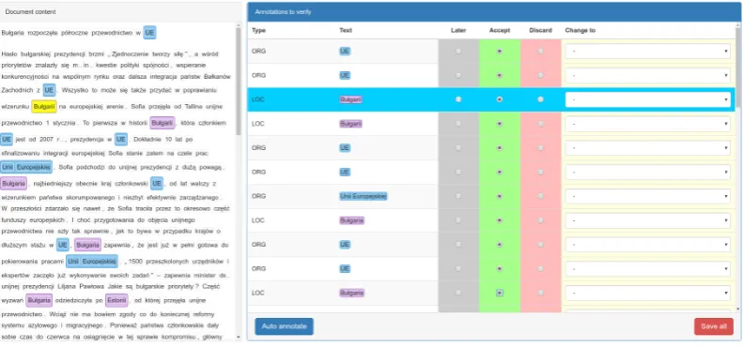Click UE tag after 'prezydencja w'
Viewport: 743px width, 347px height.
(121, 139)
